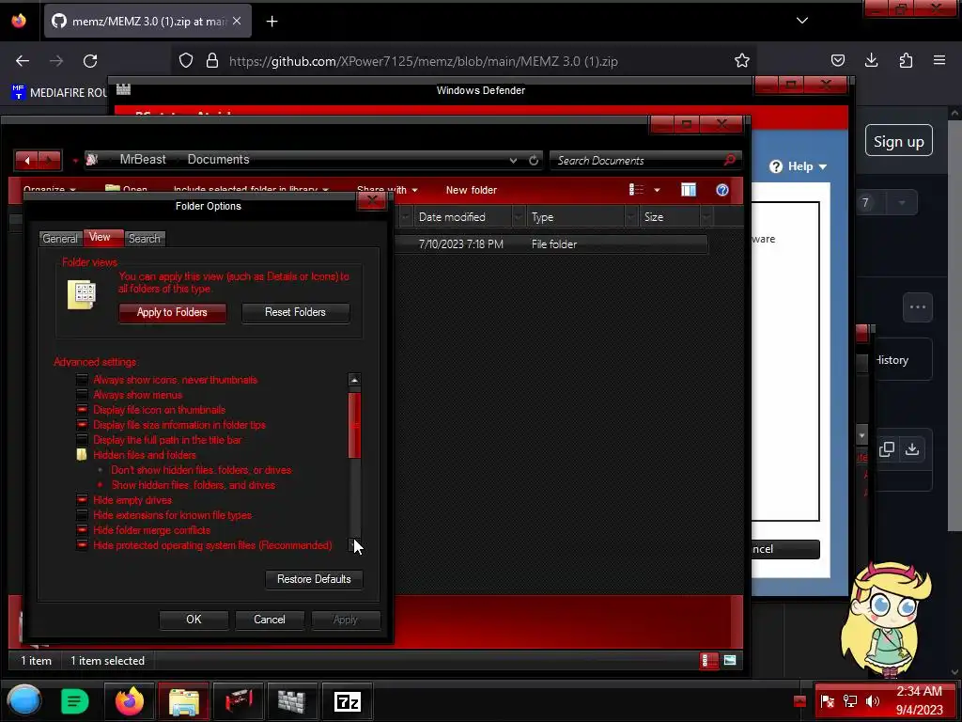962x722 pixels.
Task: Open Firefox from the taskbar
Action: [x=130, y=701]
